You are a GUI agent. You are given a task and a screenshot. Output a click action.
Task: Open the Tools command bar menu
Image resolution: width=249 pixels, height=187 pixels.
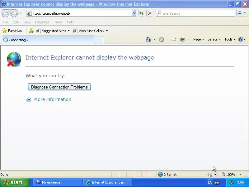coord(230,39)
